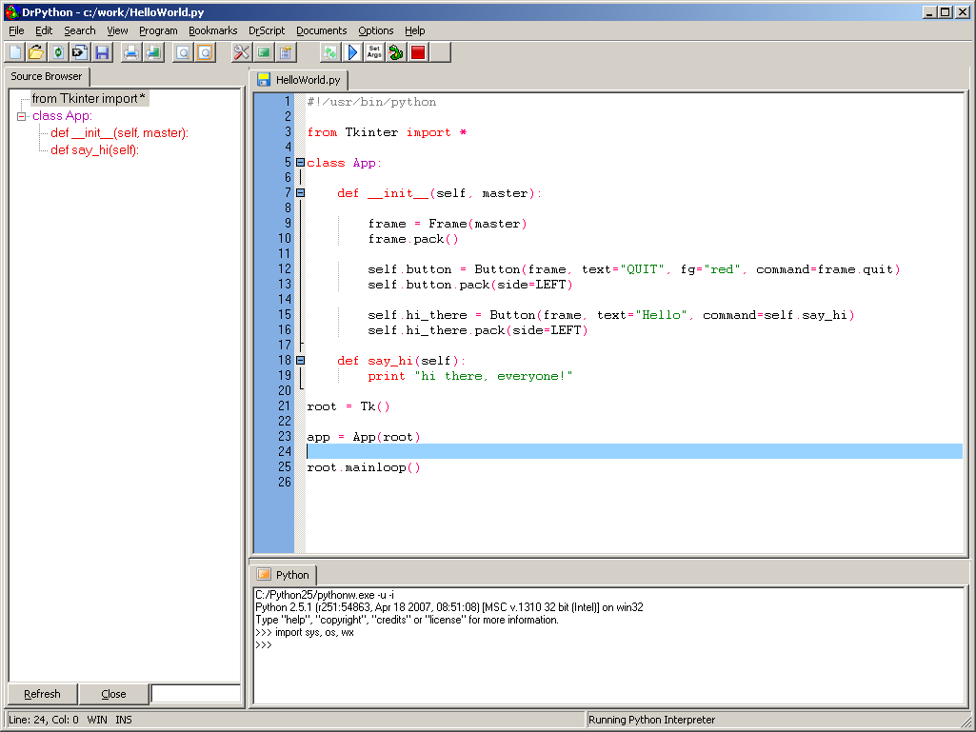Select 'def __init__(self, master):' tree entry
Viewport: 976px width, 732px height.
(120, 132)
